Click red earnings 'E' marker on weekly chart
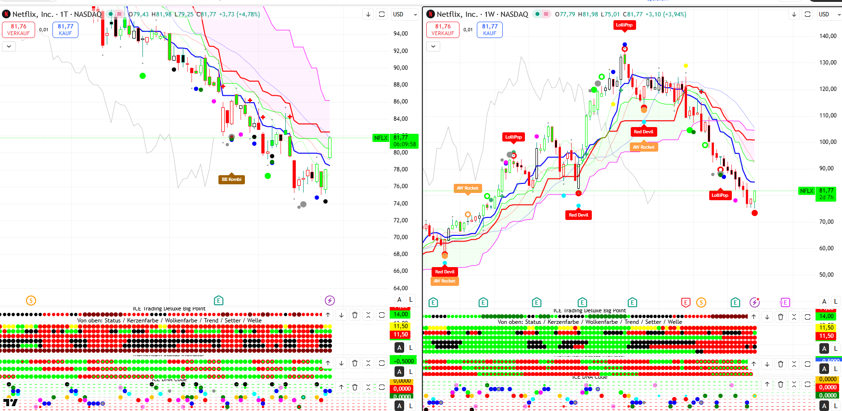842x411 pixels. tap(686, 302)
